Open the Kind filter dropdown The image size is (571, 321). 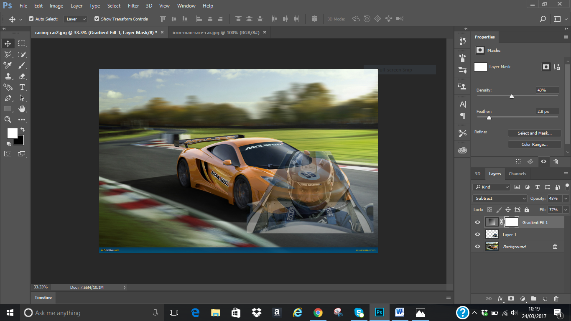(x=492, y=187)
